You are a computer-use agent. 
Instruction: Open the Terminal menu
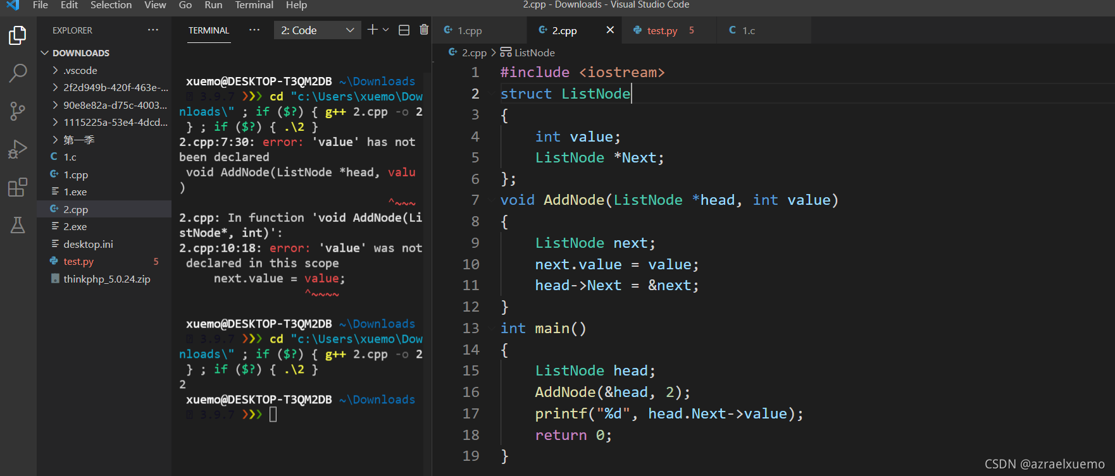click(254, 5)
